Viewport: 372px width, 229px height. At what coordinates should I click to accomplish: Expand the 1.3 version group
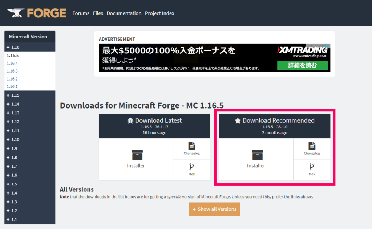click(30, 202)
